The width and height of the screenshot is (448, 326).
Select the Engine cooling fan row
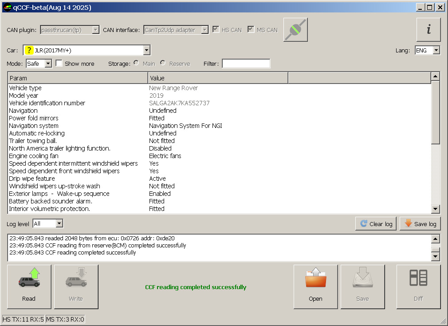pos(220,156)
